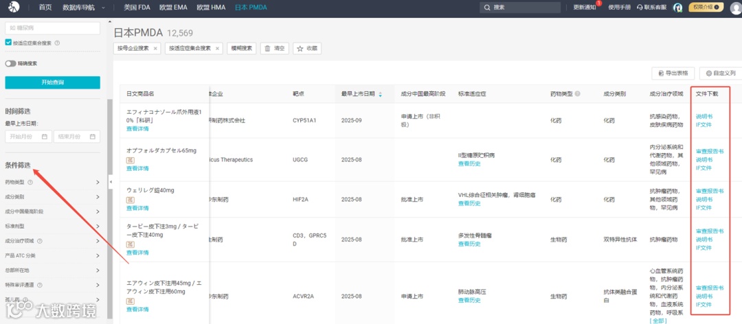Click orphan badge under オプフォルダカプセル65mg
The image size is (742, 324).
coord(130,161)
